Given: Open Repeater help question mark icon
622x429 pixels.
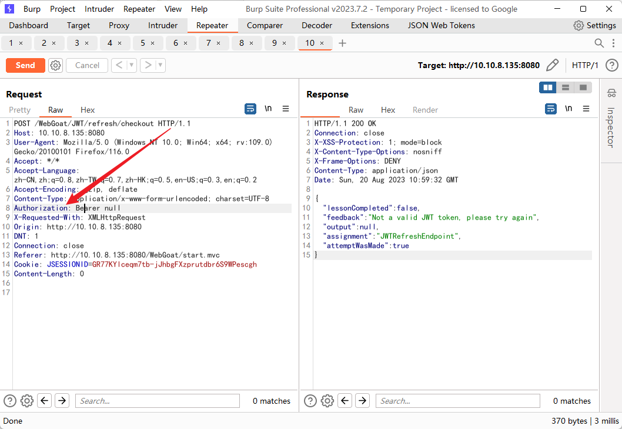Looking at the screenshot, I should [x=612, y=65].
